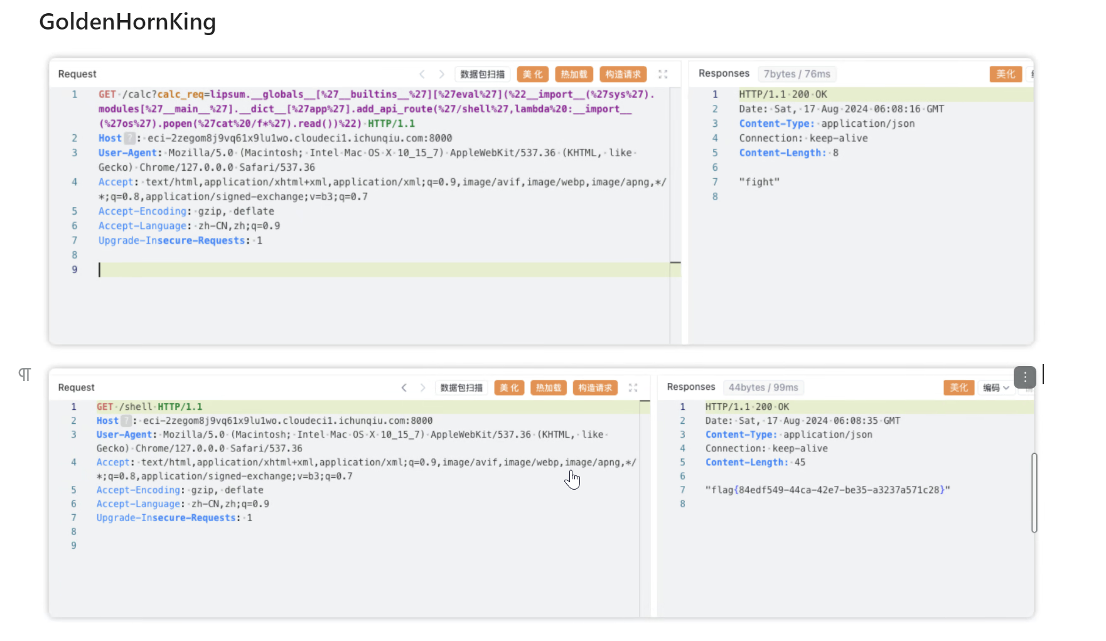Click the 44bytes / 99ms badge

pos(763,387)
